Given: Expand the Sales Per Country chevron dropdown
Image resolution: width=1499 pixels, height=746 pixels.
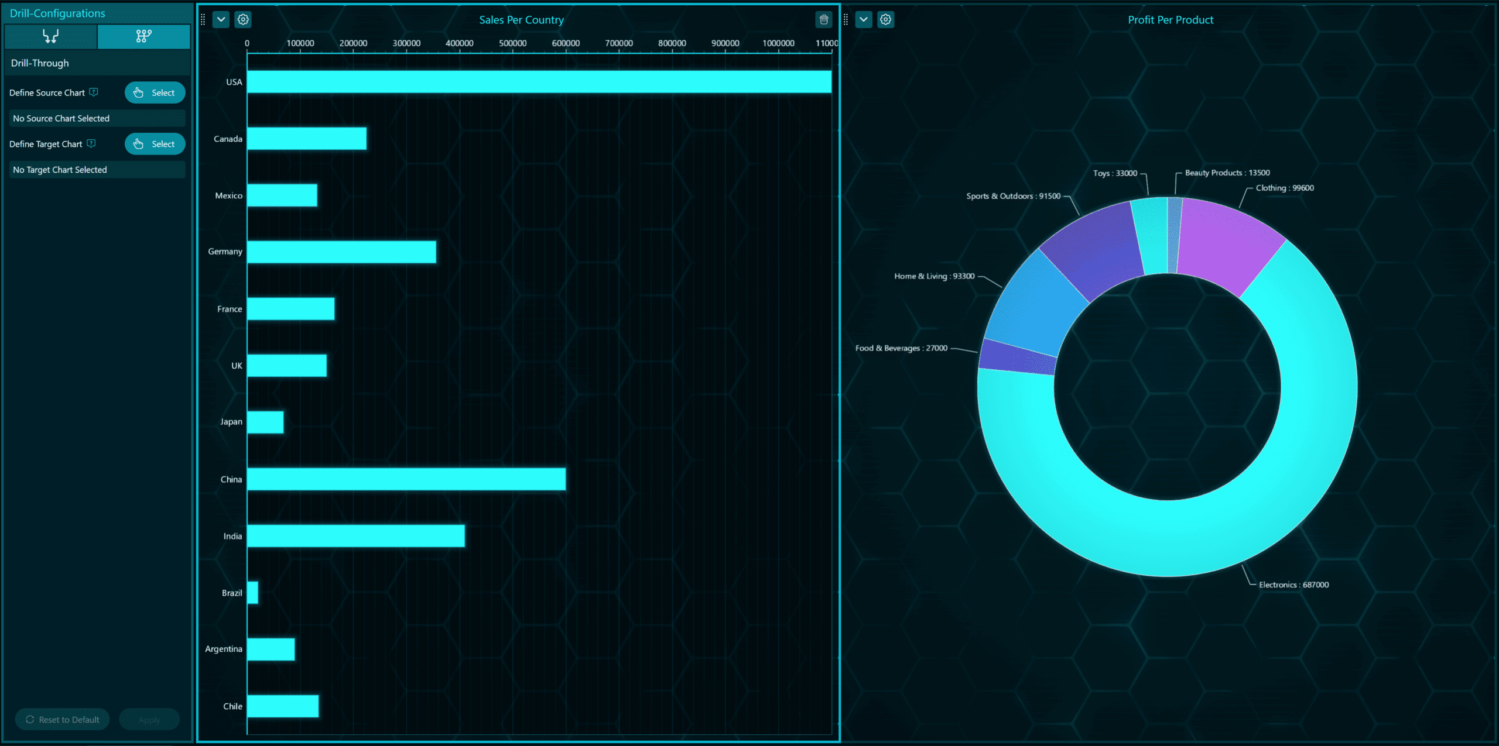Looking at the screenshot, I should [221, 19].
